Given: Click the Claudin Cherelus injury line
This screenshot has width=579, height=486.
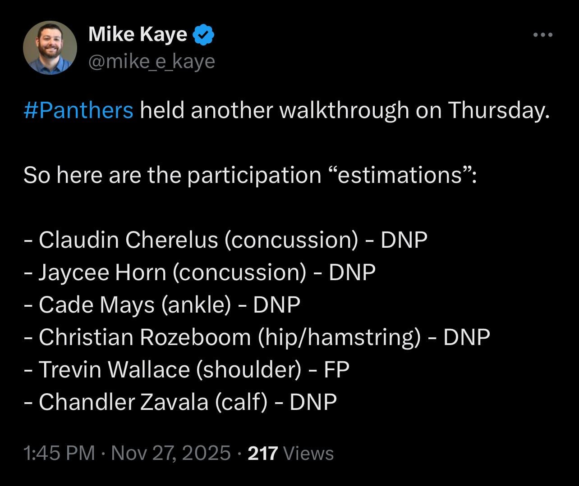Looking at the screenshot, I should (225, 240).
